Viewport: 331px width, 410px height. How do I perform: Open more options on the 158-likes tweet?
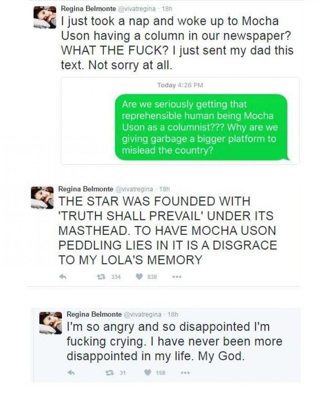pyautogui.click(x=185, y=373)
